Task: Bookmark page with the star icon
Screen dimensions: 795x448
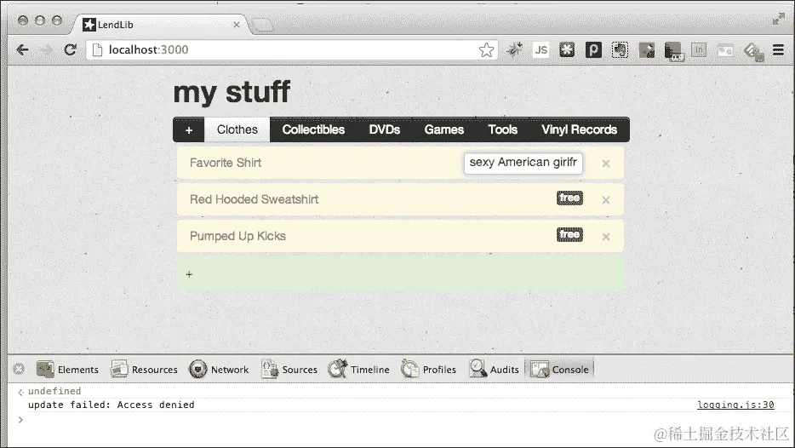Action: pyautogui.click(x=486, y=49)
